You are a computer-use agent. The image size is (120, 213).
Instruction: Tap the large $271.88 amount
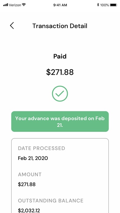tap(60, 72)
